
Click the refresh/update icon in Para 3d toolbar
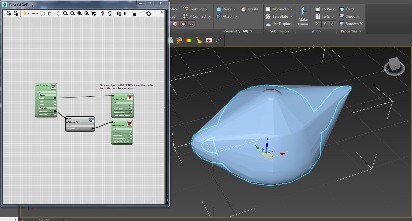point(149,13)
